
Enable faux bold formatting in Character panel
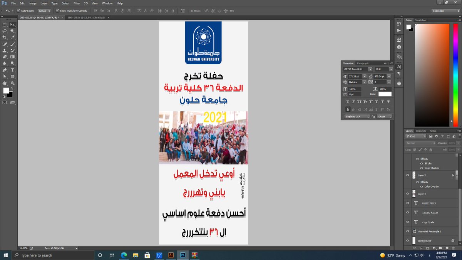pos(348,101)
